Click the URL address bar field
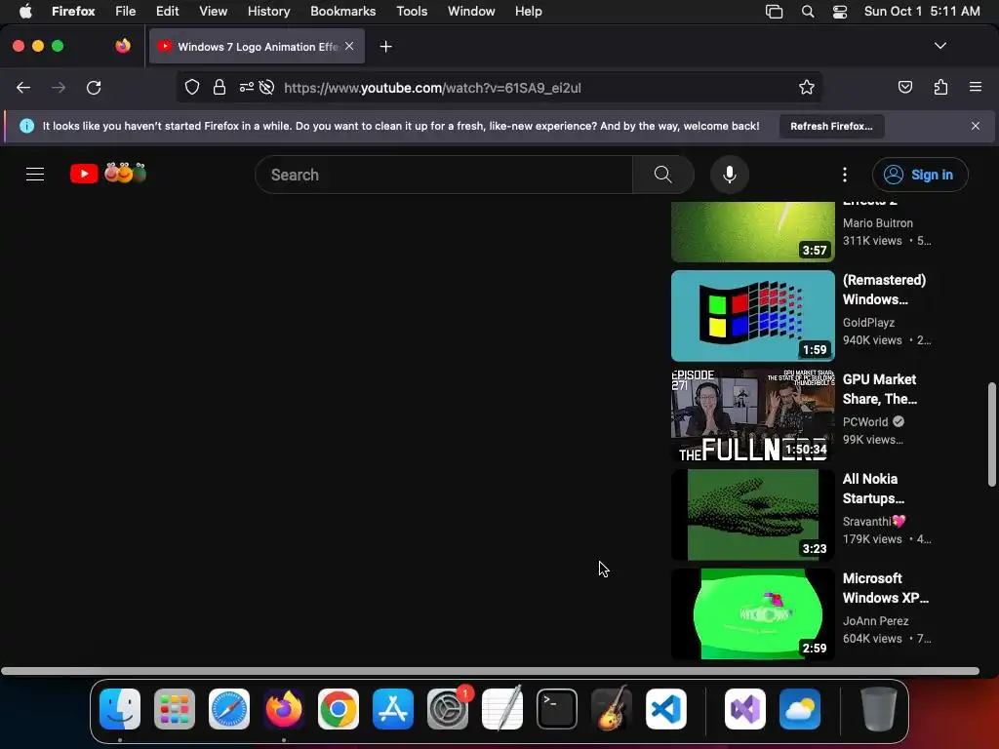This screenshot has height=749, width=999. pos(499,87)
